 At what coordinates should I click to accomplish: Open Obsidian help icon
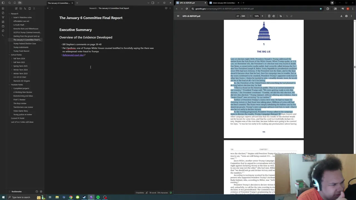37,191
